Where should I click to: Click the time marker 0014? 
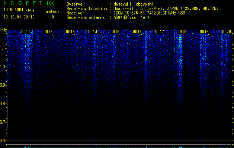[x=93, y=32]
